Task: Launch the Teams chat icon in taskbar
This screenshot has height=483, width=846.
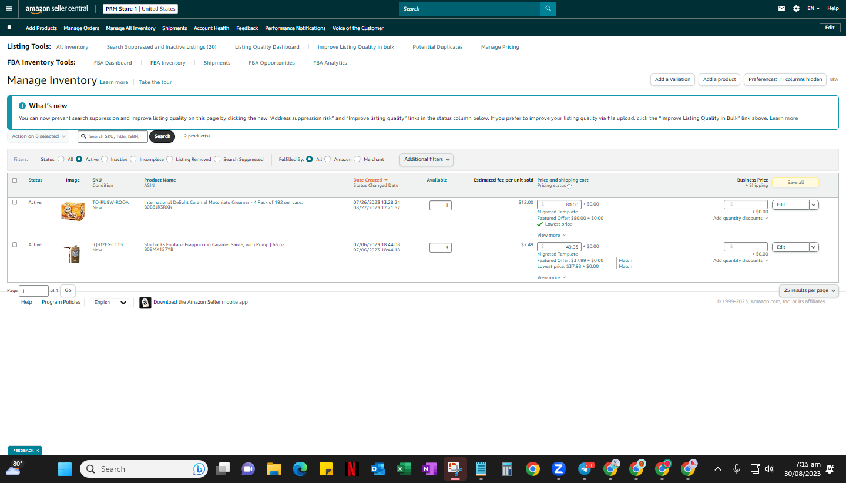Action: (249, 469)
